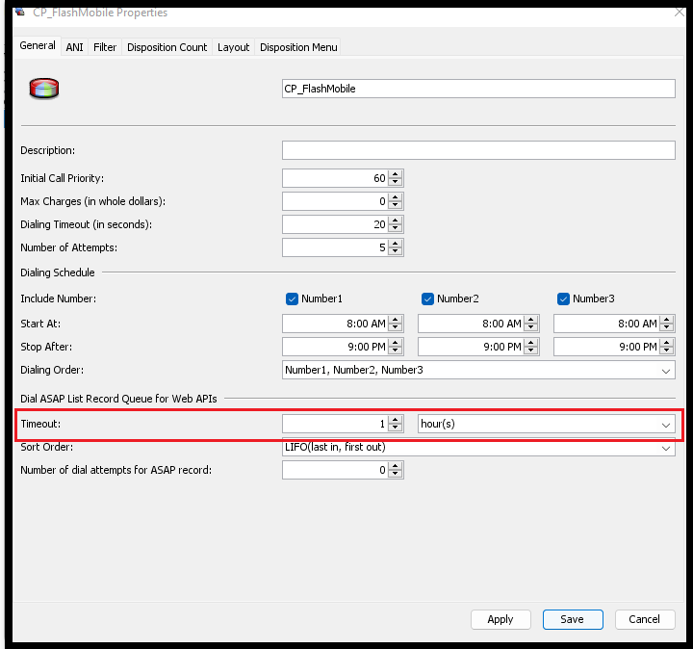Screen dimensions: 693x649
Task: Raise Number1 Start At time
Action: [x=396, y=320]
